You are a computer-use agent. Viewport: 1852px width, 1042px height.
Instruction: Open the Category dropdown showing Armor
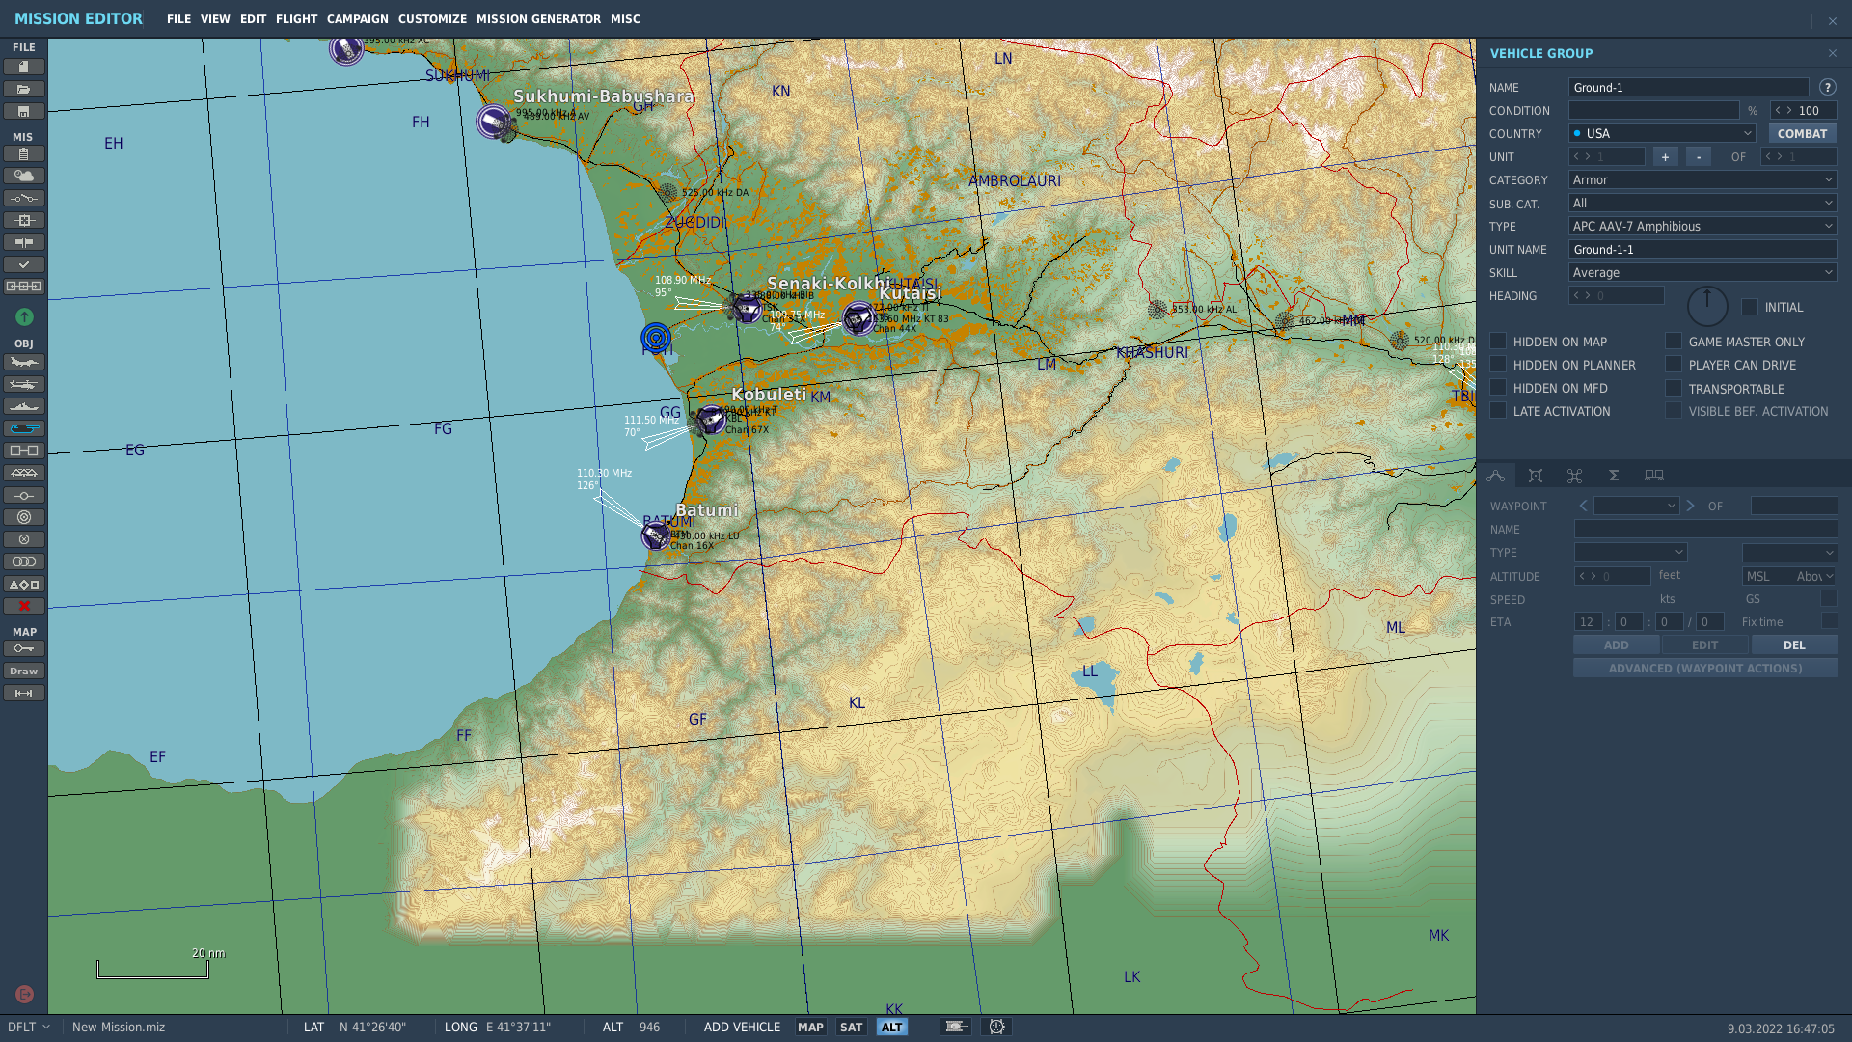[x=1702, y=179]
